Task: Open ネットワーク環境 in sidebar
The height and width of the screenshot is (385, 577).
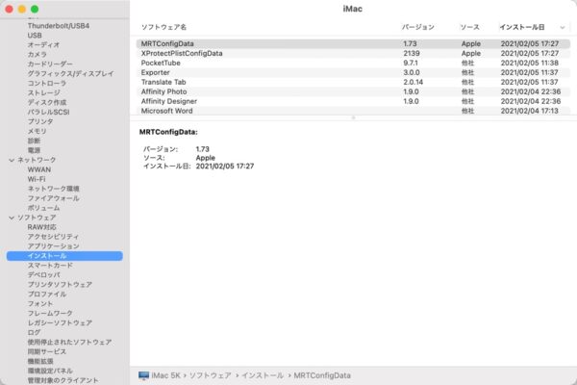Action: (x=53, y=189)
